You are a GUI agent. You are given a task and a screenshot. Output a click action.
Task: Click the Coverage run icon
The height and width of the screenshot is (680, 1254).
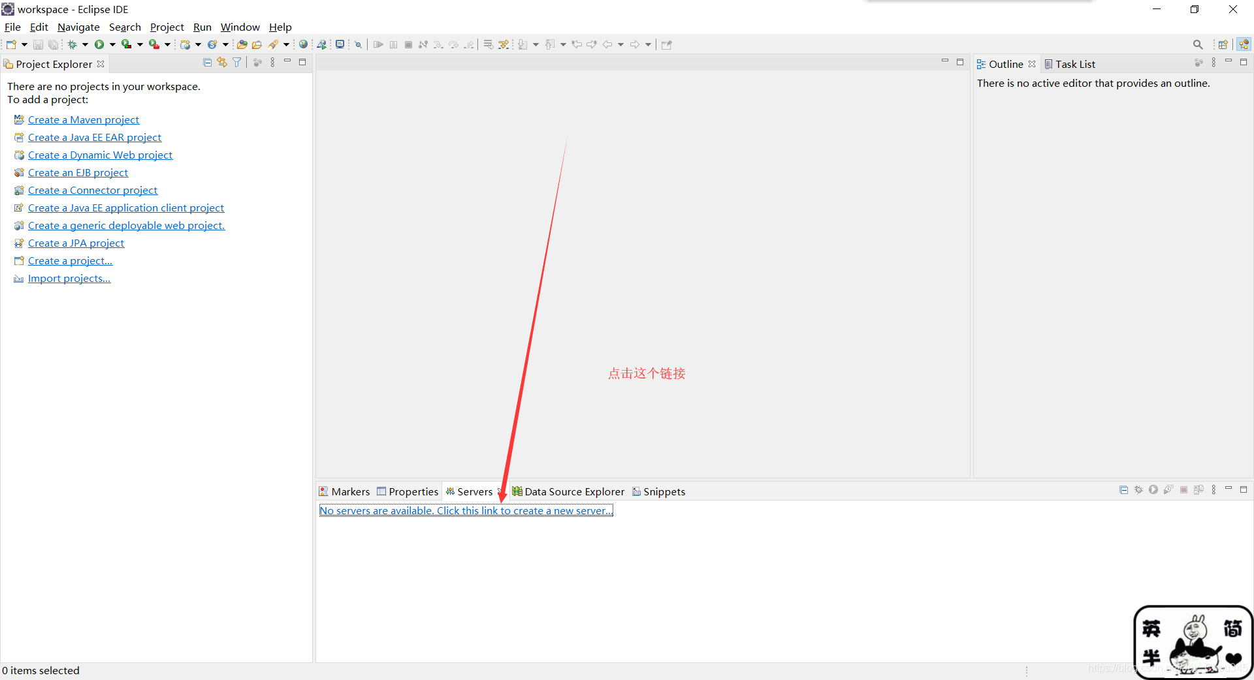(x=127, y=44)
